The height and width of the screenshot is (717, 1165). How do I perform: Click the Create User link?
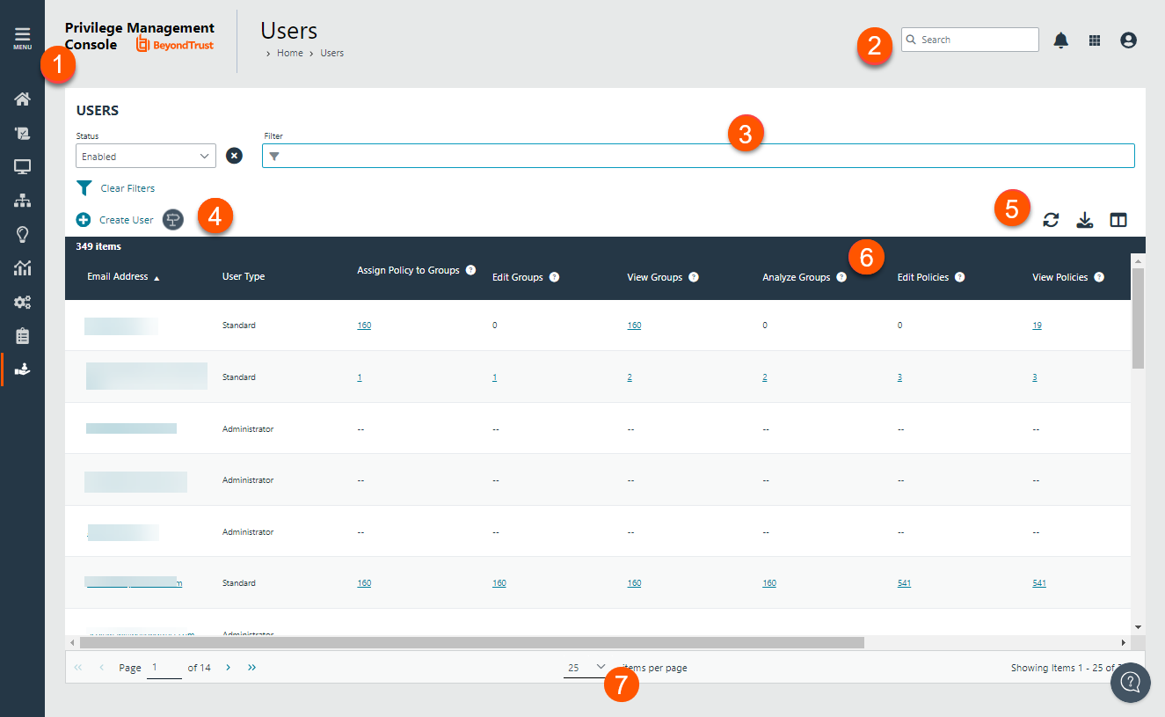tap(126, 220)
